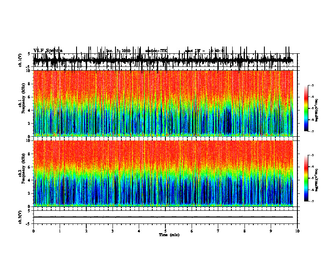Click the "10" tick on time axis

click(x=297, y=231)
